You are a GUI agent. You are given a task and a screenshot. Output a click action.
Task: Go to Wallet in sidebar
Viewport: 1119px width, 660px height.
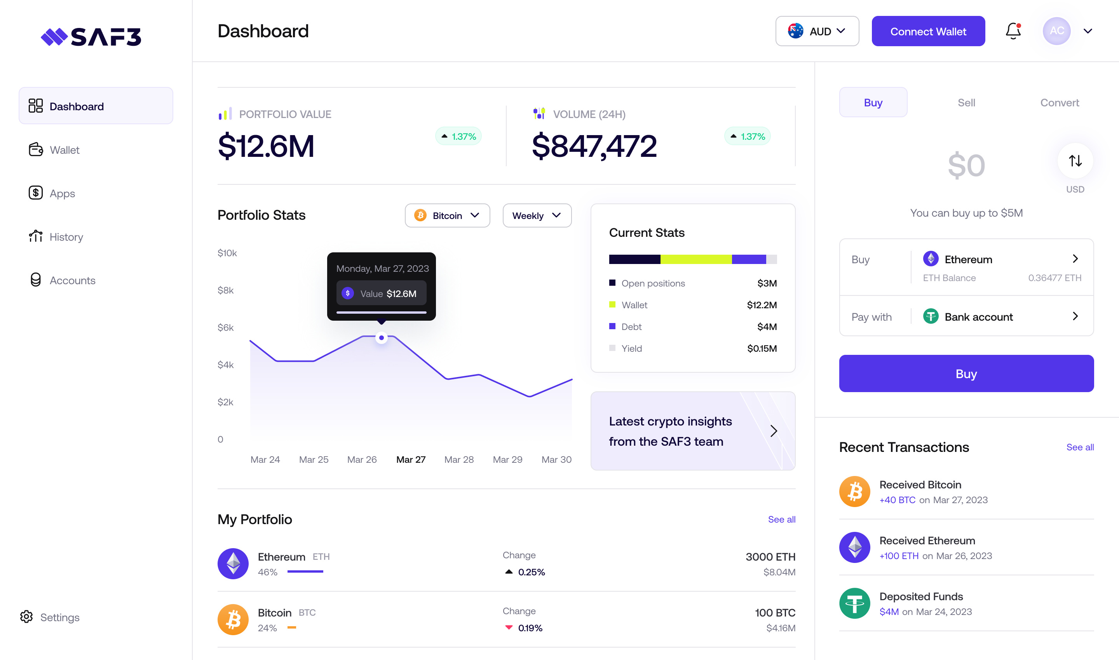[x=64, y=150]
